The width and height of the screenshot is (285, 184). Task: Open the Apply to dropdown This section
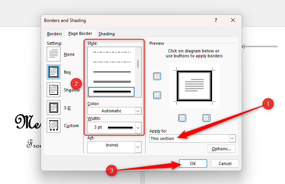(x=193, y=138)
